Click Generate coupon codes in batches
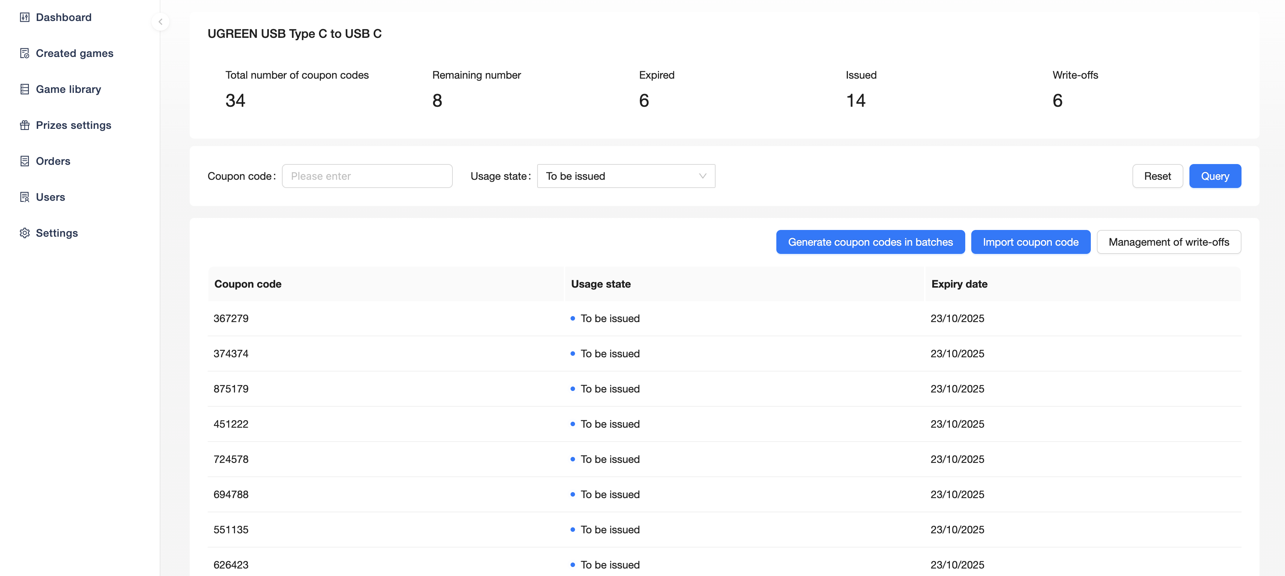The image size is (1285, 576). click(x=870, y=242)
